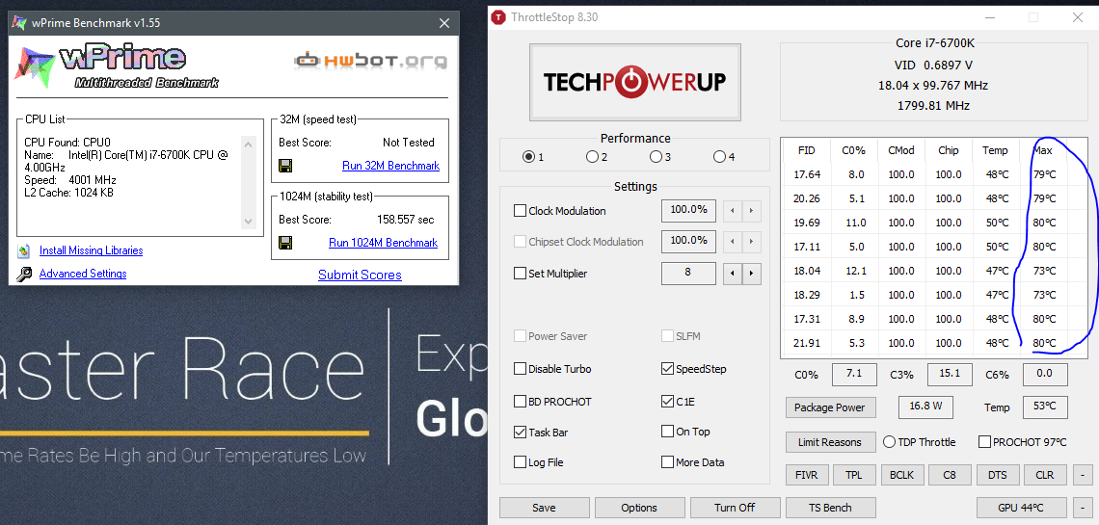Select Performance profile 4

tap(719, 157)
